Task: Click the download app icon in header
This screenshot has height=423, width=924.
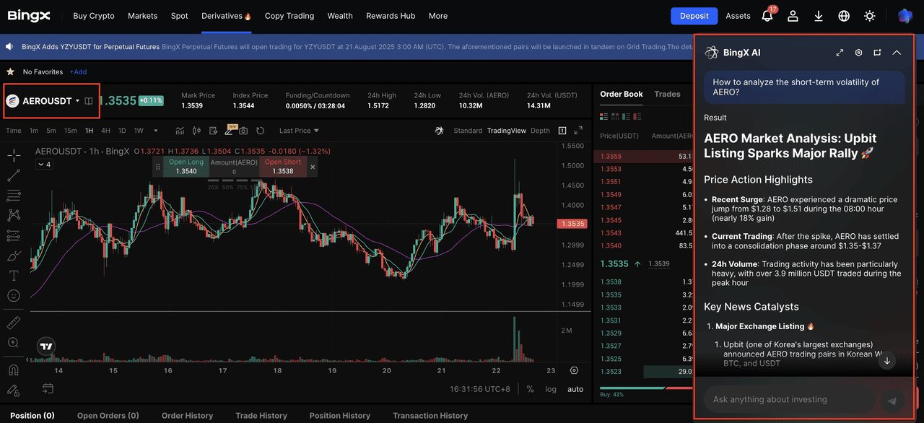Action: (819, 16)
